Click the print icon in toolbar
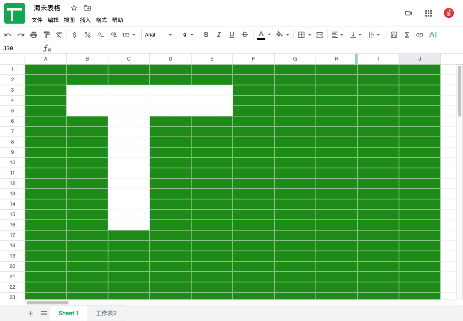This screenshot has height=321, width=463. (34, 35)
